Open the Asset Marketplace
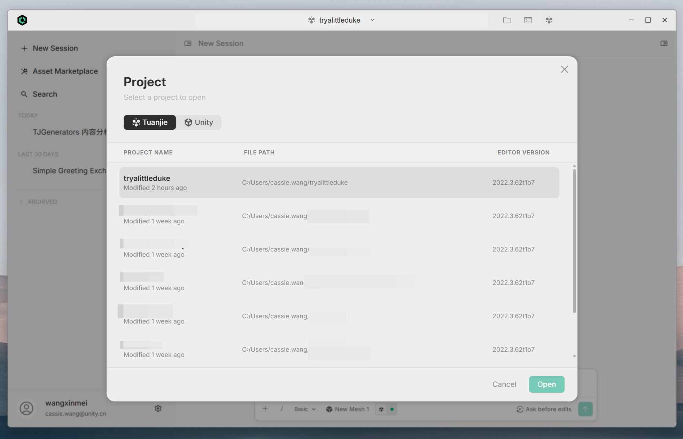Image resolution: width=683 pixels, height=439 pixels. [x=60, y=71]
